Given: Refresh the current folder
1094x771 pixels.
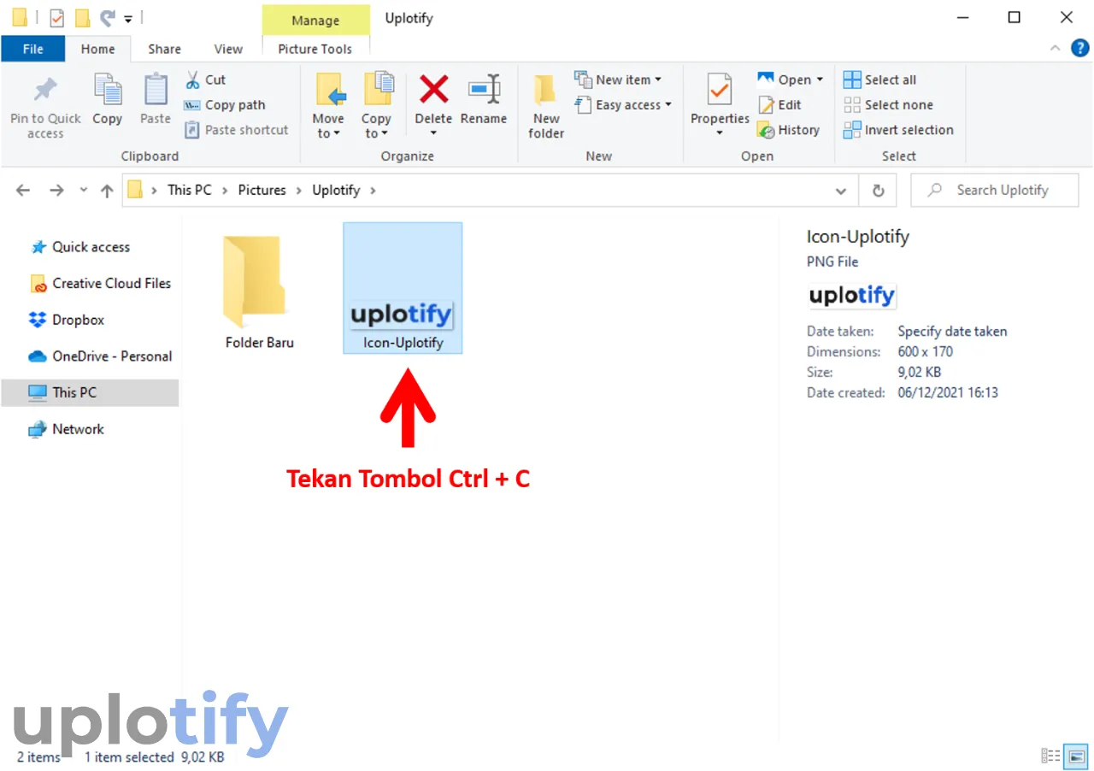Looking at the screenshot, I should pos(878,191).
